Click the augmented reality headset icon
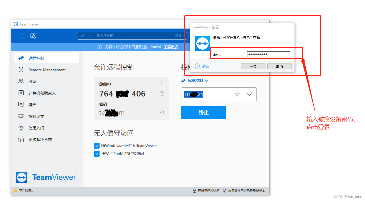The height and width of the screenshot is (201, 365). (x=21, y=116)
